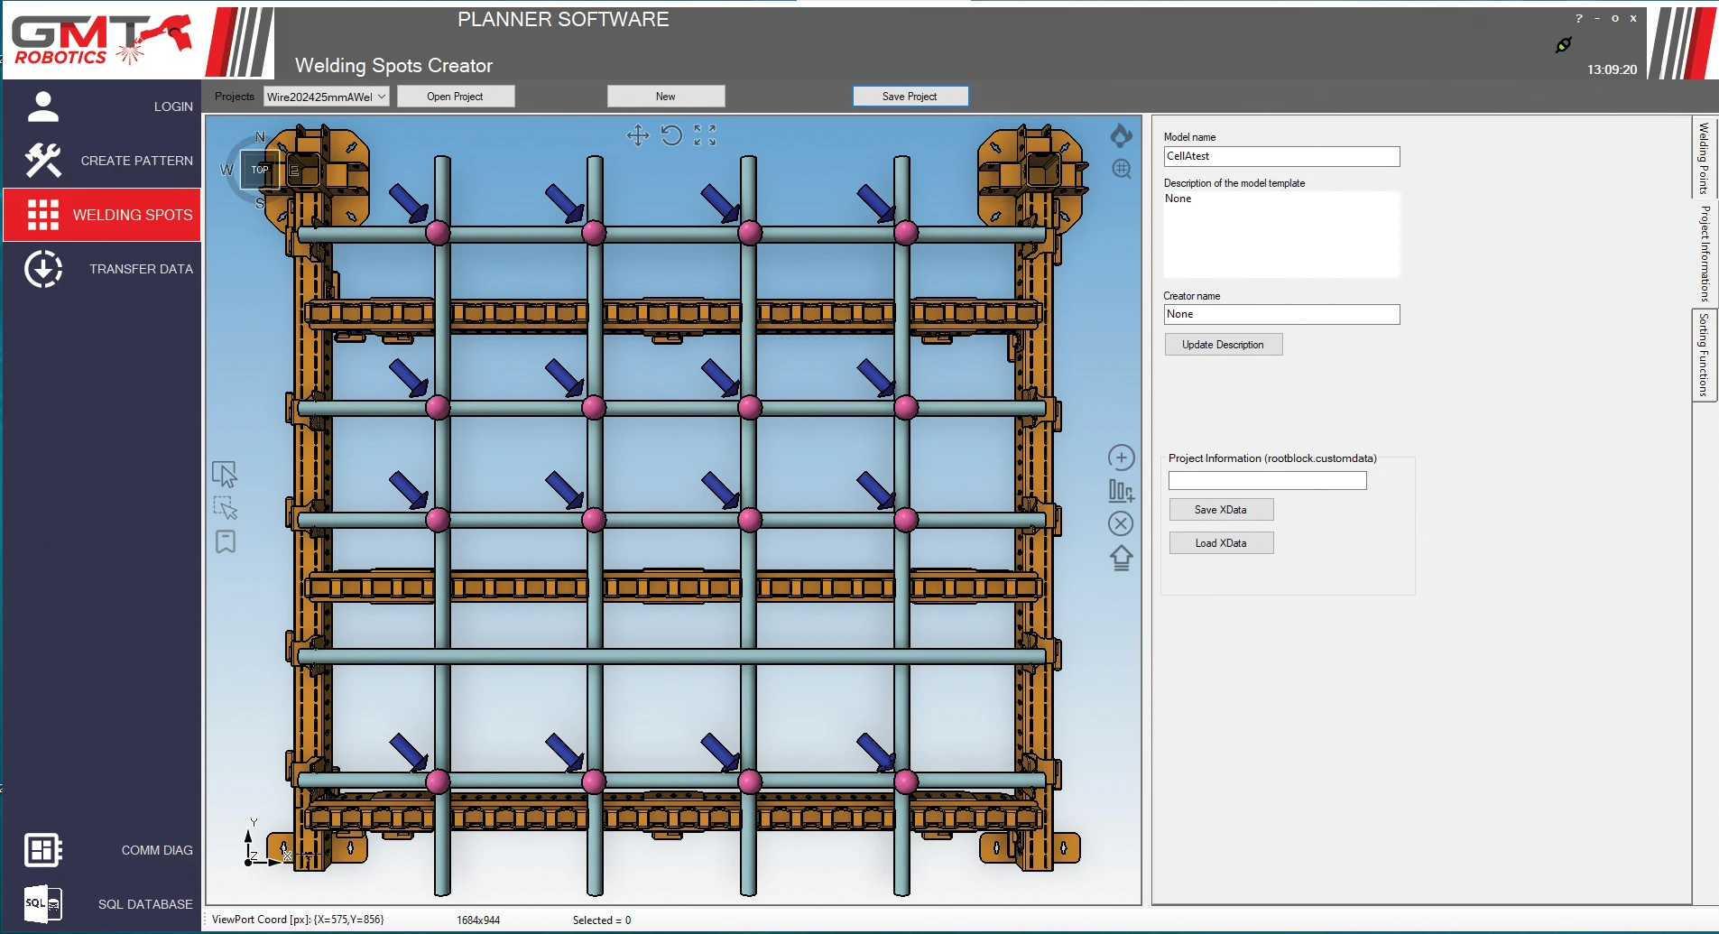
Task: Click the circled X delete icon
Action: point(1121,523)
